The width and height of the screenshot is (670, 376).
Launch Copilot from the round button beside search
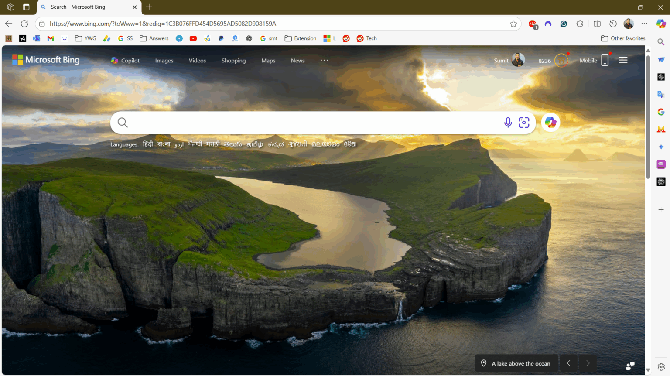click(550, 123)
